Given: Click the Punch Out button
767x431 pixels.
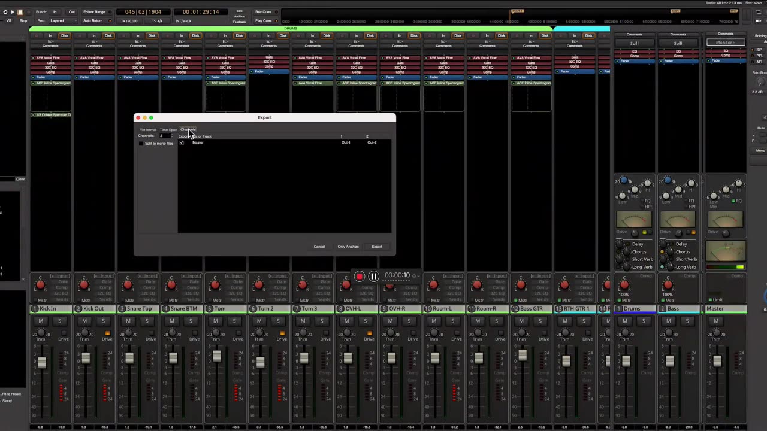Looking at the screenshot, I should pos(71,12).
